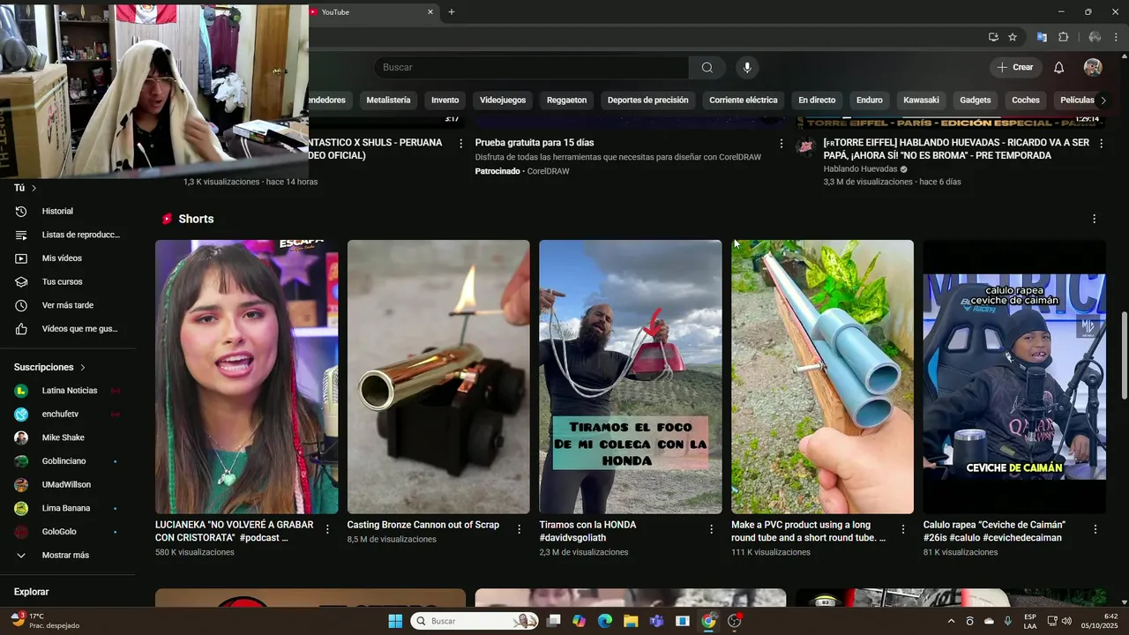This screenshot has height=635, width=1129.
Task: Select the Gadgets chip
Action: point(976,101)
